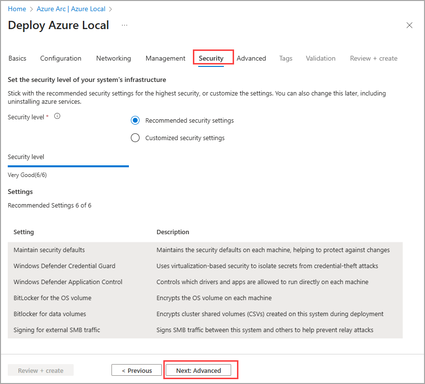This screenshot has width=425, height=384.
Task: Navigate to Home breadcrumb link
Action: point(17,9)
